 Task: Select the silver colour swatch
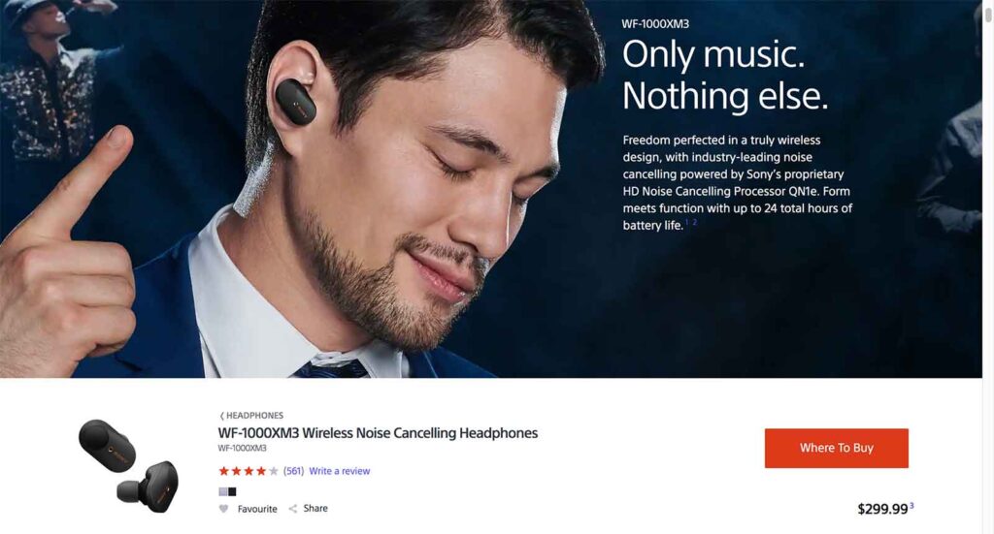(x=223, y=491)
